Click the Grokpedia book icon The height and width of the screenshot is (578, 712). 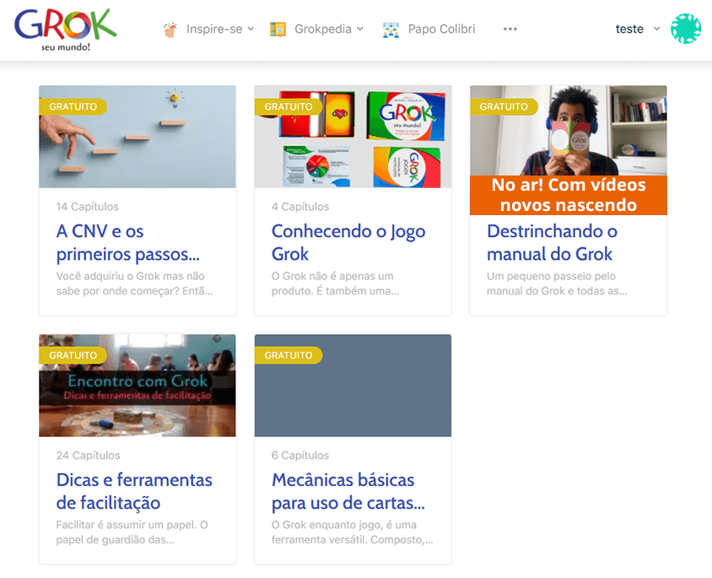278,30
